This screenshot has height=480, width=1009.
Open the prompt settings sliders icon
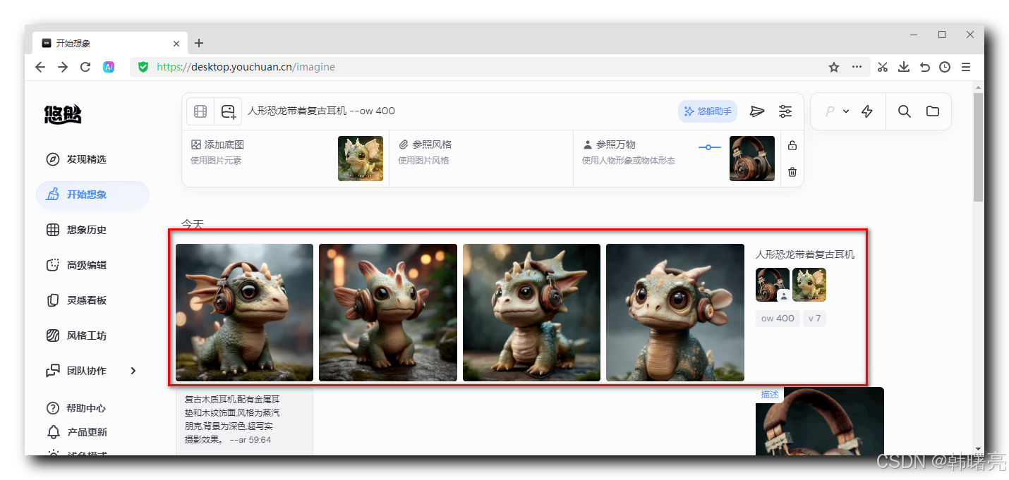pos(785,111)
